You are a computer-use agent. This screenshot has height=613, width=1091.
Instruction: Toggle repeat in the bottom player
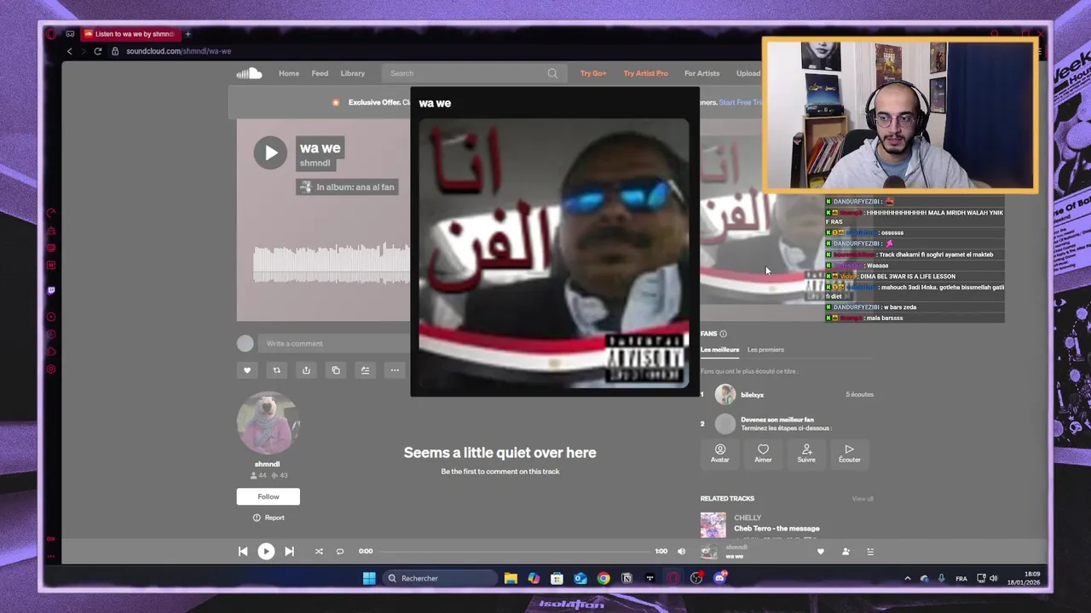(340, 552)
